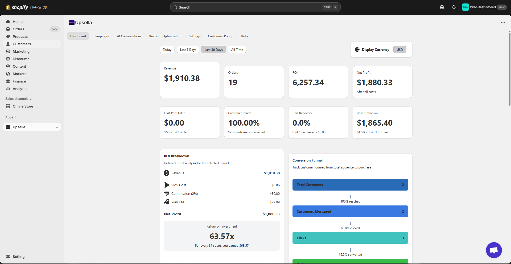511x264 pixels.
Task: Click the Orders inbox icon
Action: click(8, 29)
